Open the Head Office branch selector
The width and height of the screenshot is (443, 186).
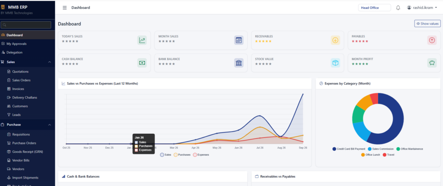tap(374, 8)
